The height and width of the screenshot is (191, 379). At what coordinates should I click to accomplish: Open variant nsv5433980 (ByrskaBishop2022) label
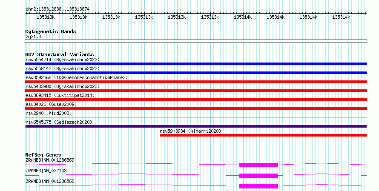[63, 86]
